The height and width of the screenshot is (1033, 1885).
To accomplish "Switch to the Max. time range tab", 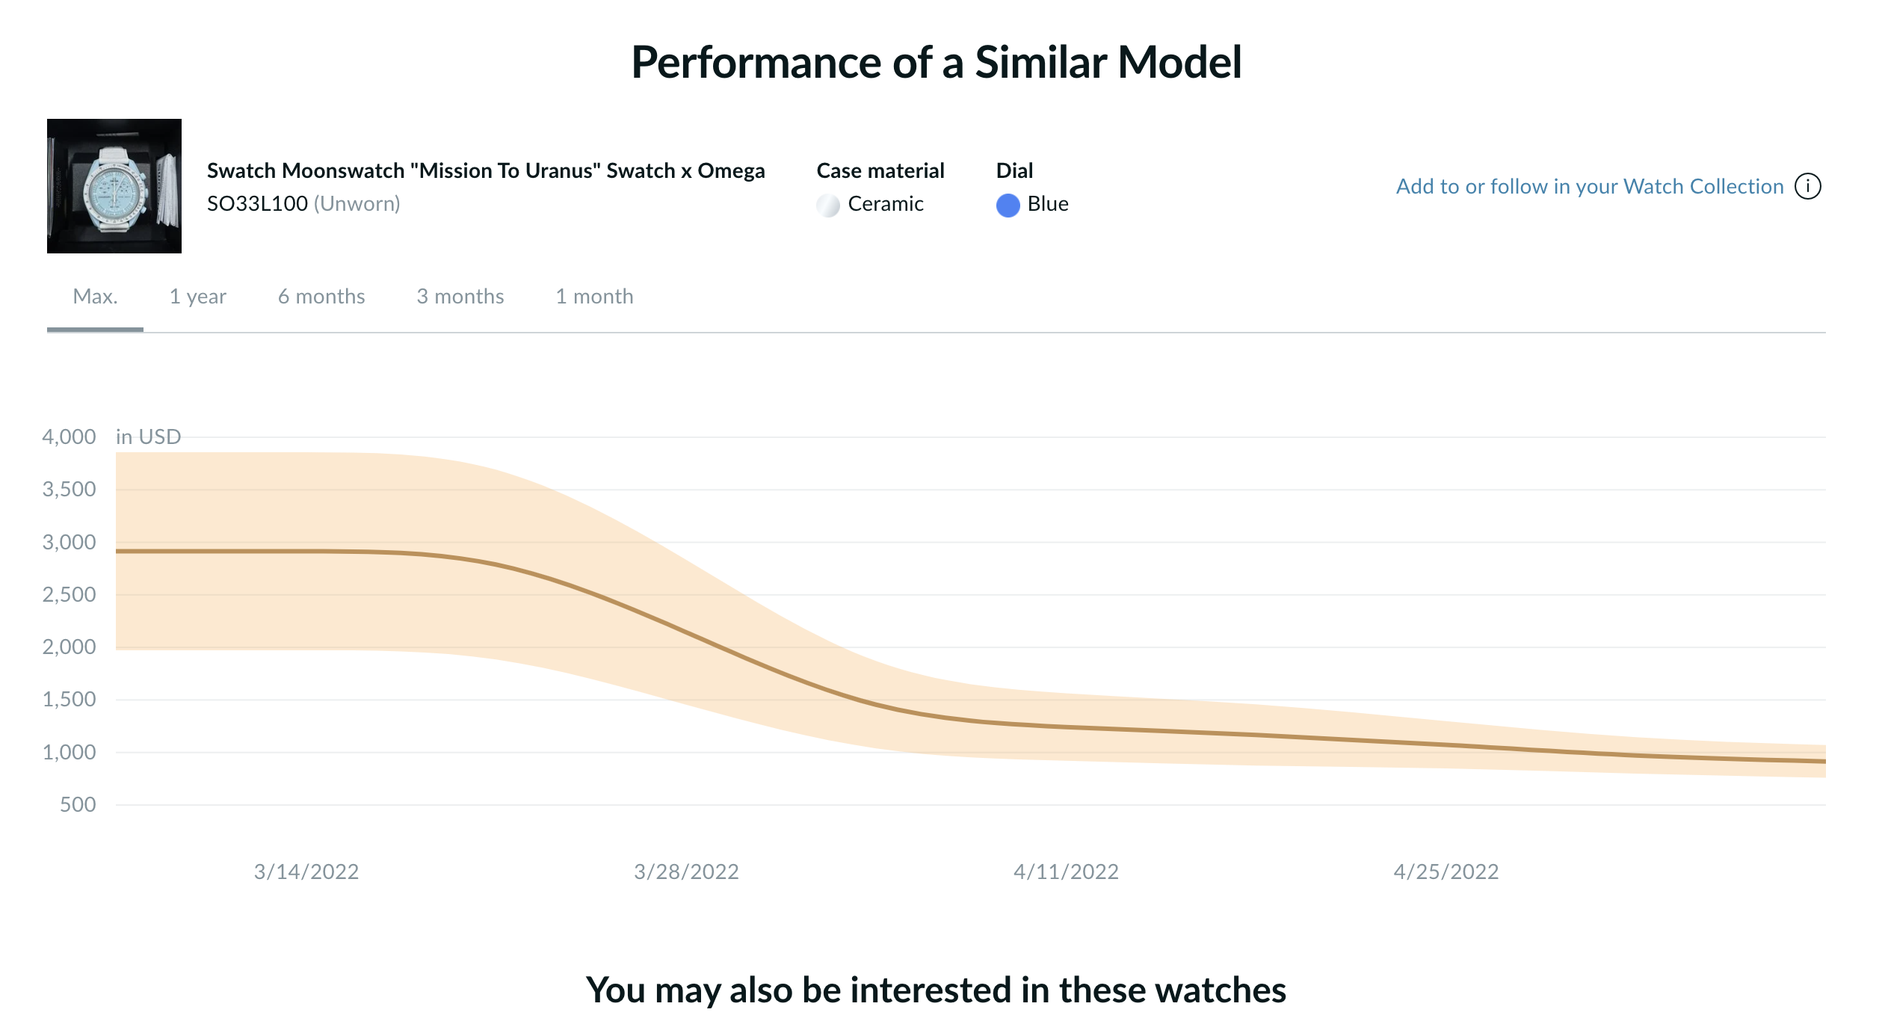I will click(x=95, y=297).
